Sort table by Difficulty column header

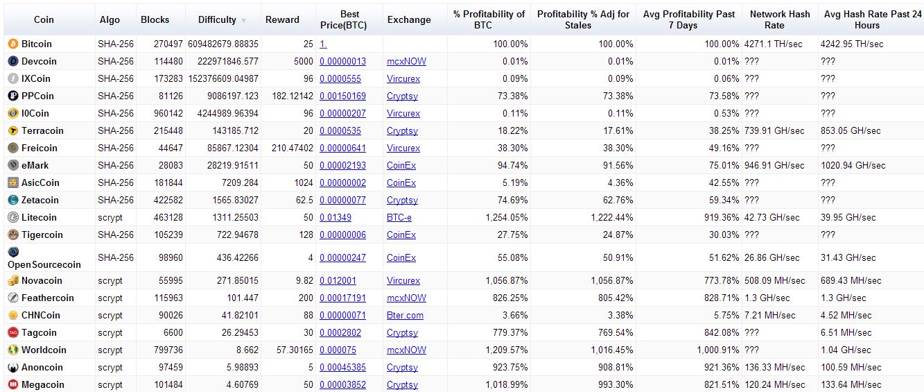tap(217, 19)
